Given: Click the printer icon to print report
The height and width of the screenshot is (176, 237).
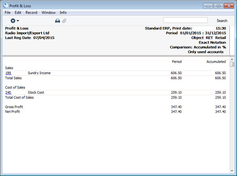Looking at the screenshot, I should tap(57, 21).
